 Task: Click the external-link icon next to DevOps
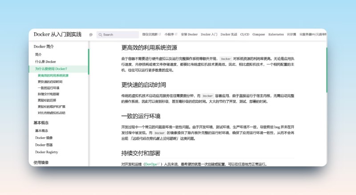click(158, 164)
